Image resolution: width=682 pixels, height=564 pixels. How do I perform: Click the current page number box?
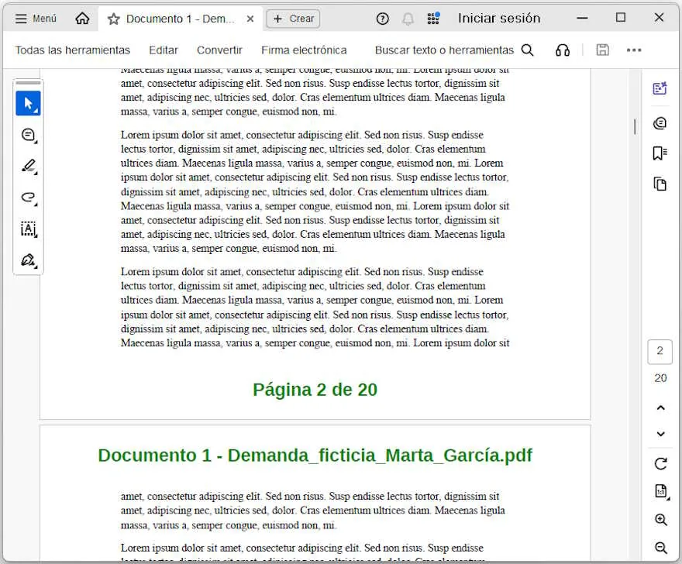(x=660, y=352)
